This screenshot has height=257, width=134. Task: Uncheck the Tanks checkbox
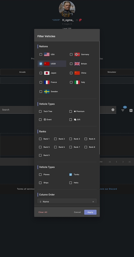click(70, 175)
